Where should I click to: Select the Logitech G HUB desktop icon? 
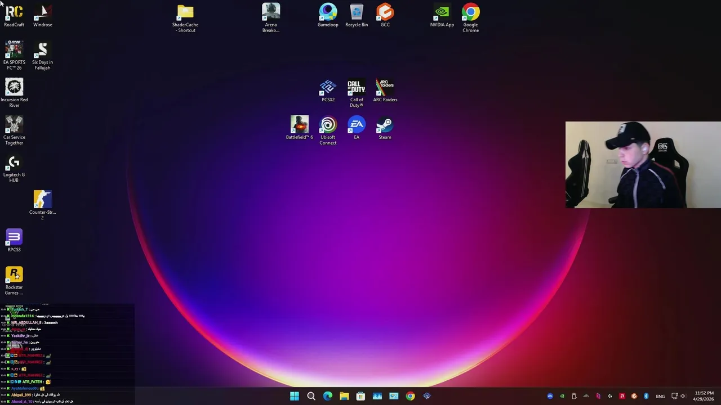tap(14, 168)
